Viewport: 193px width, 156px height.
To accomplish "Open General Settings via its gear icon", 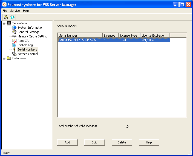I will point(14,32).
